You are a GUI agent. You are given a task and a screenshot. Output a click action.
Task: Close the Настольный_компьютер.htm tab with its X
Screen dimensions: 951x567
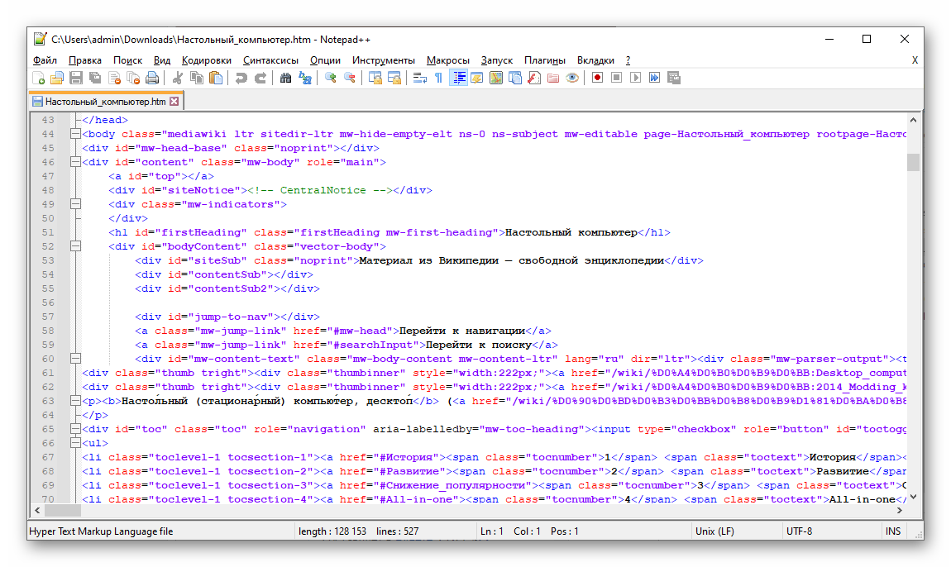coord(174,102)
